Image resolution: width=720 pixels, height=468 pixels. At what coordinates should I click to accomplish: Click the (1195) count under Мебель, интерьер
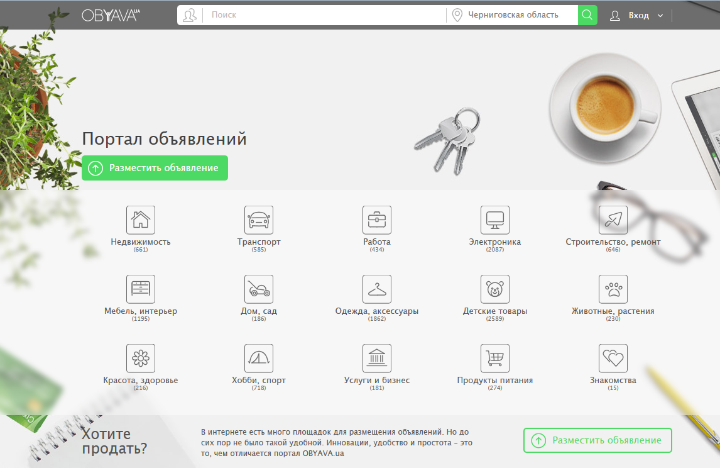pos(141,318)
